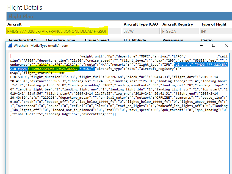The image size is (232, 174).
Task: Click the Flight Details page heading
Action: pos(25,7)
